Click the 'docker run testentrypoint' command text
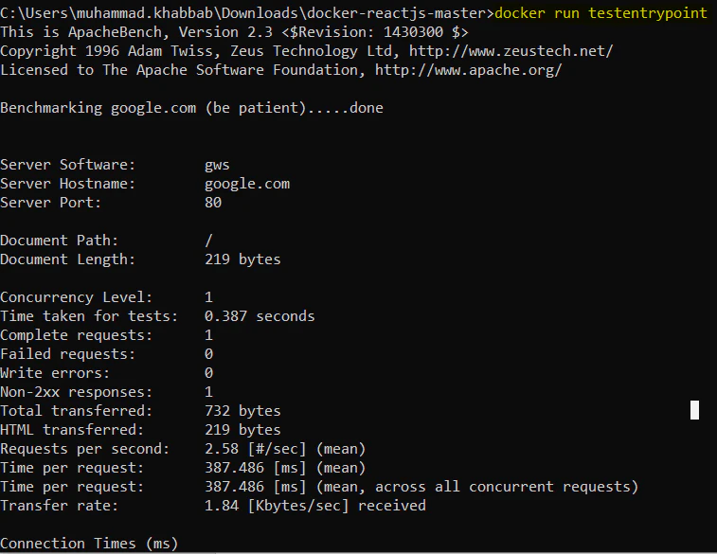 [601, 13]
